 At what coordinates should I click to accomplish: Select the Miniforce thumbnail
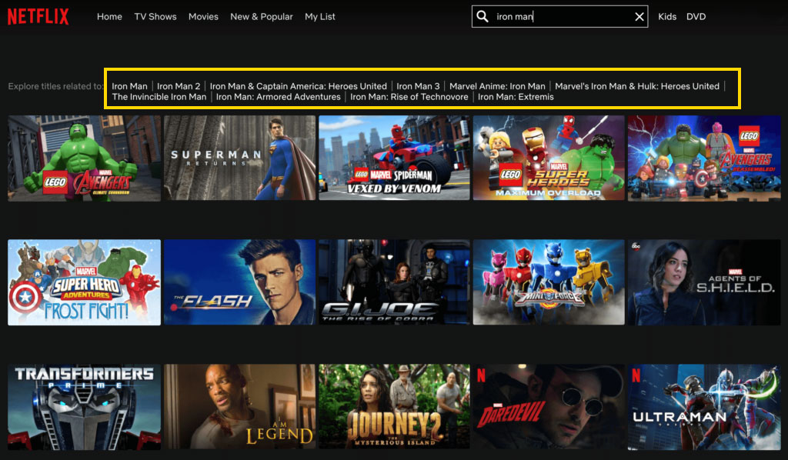(549, 282)
